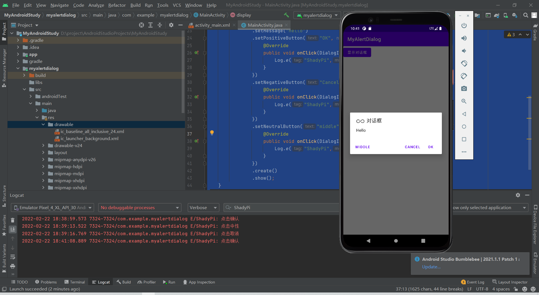Open Logcat settings with the gear icon
539x295 pixels.
518,195
